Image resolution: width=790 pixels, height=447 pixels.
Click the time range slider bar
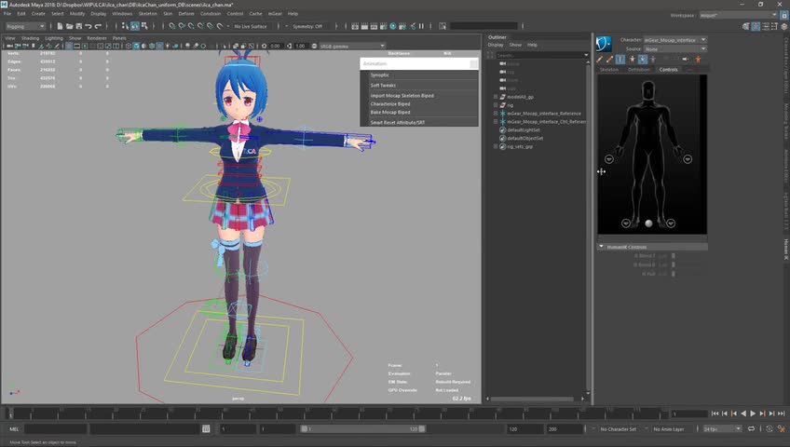[362, 429]
